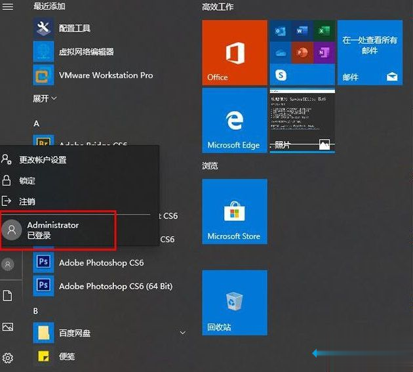413x372 pixels.
Task: Open the 邮件 mail tile
Action: (x=370, y=52)
